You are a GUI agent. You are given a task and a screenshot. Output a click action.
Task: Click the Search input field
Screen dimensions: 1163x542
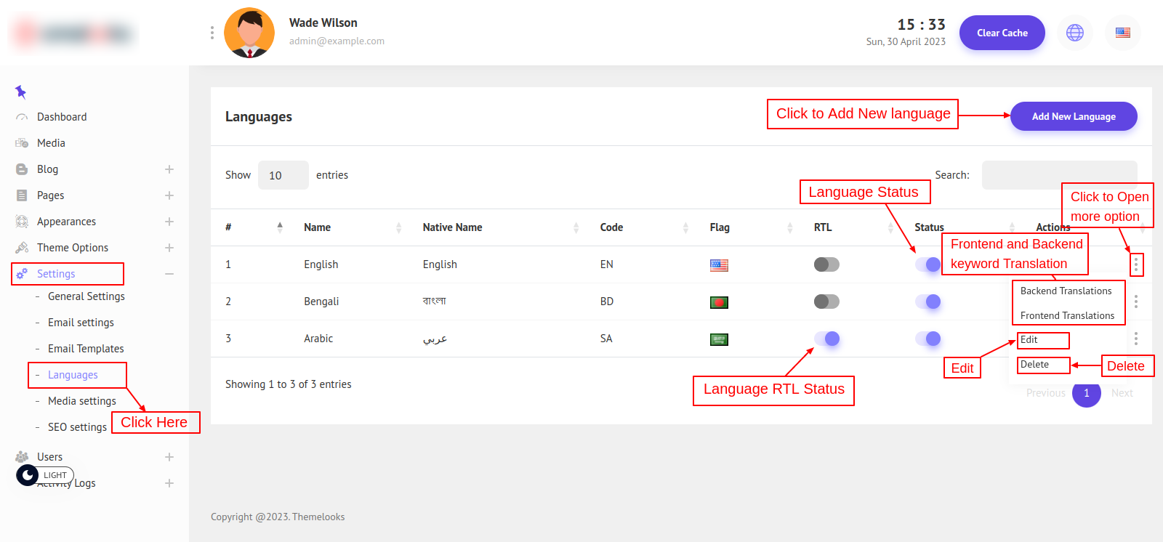pyautogui.click(x=1059, y=175)
